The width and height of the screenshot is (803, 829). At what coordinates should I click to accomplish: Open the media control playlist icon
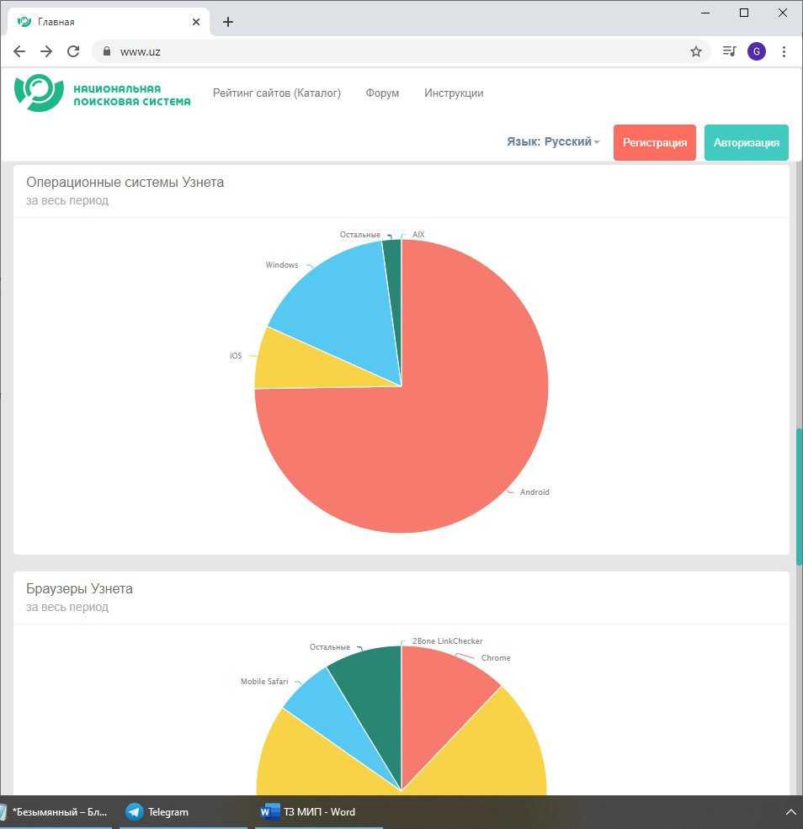[730, 51]
